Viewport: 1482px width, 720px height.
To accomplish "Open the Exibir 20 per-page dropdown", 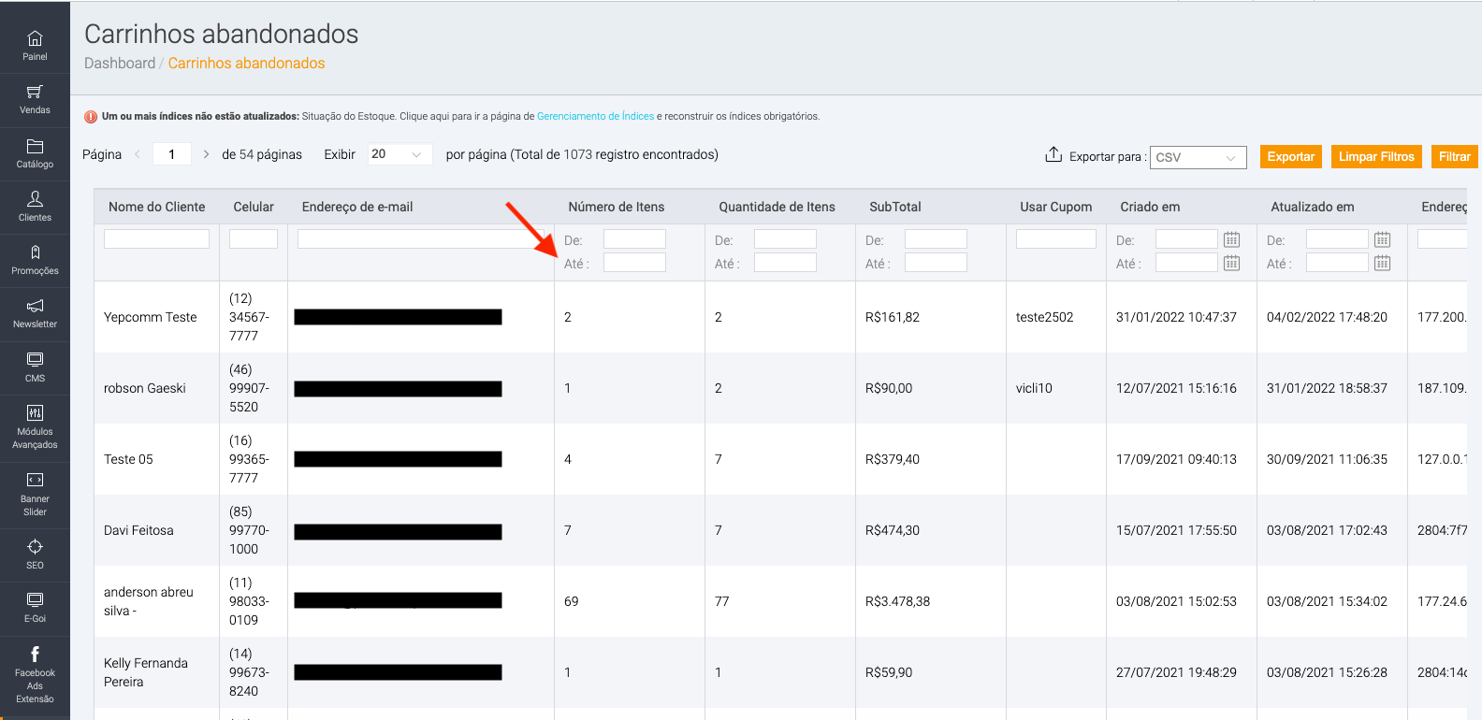I will (x=399, y=154).
